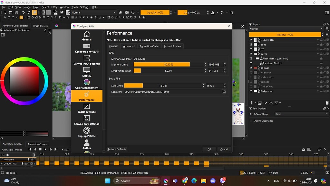
Task: Delete the selected layer with trash icon
Action: pyautogui.click(x=327, y=103)
